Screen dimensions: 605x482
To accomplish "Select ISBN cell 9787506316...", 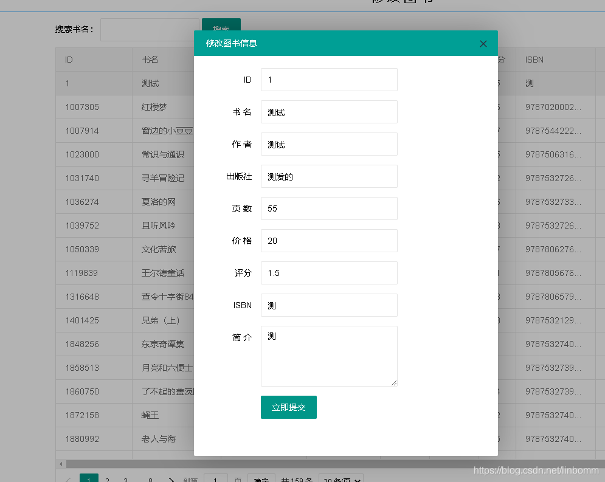I will pos(556,154).
